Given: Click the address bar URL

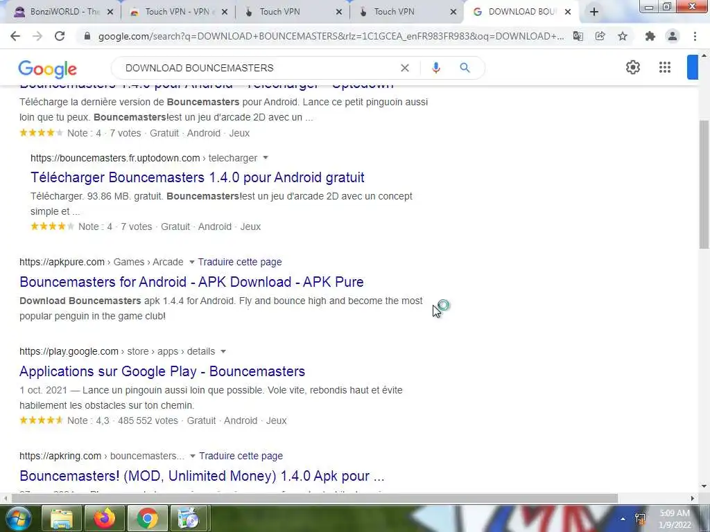Looking at the screenshot, I should 331,36.
